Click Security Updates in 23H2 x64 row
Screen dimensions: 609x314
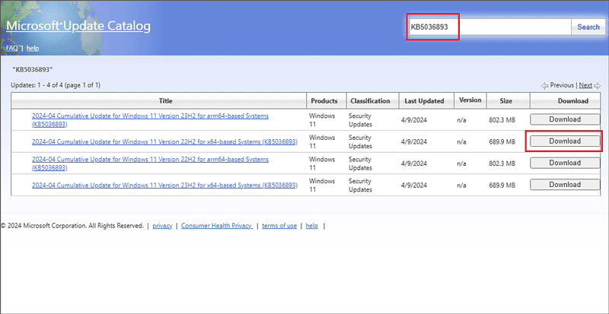360,186
